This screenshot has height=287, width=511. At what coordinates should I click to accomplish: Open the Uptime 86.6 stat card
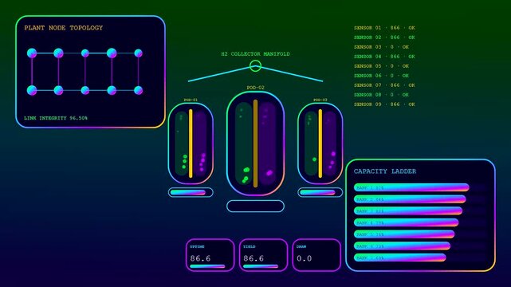(x=210, y=255)
